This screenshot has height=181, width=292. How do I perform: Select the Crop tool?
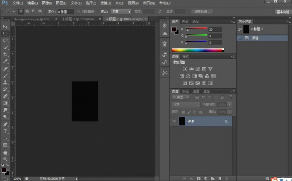pos(6,54)
